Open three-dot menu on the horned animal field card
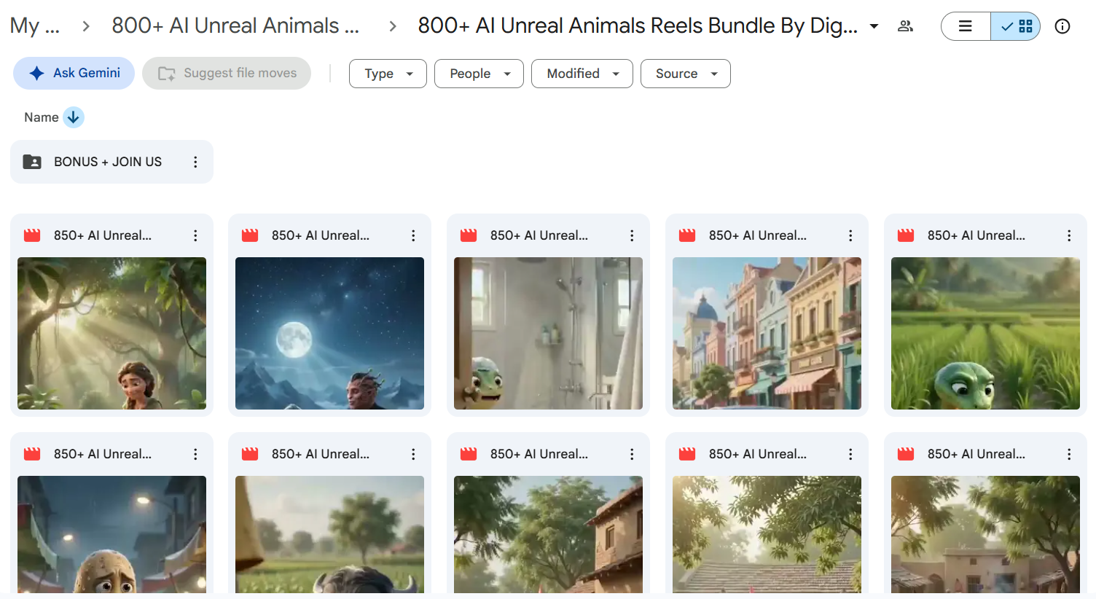 [413, 454]
